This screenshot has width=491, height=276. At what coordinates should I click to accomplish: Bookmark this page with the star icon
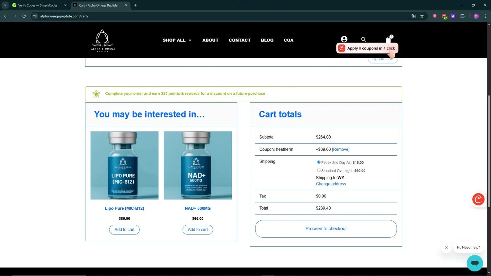[x=422, y=16]
